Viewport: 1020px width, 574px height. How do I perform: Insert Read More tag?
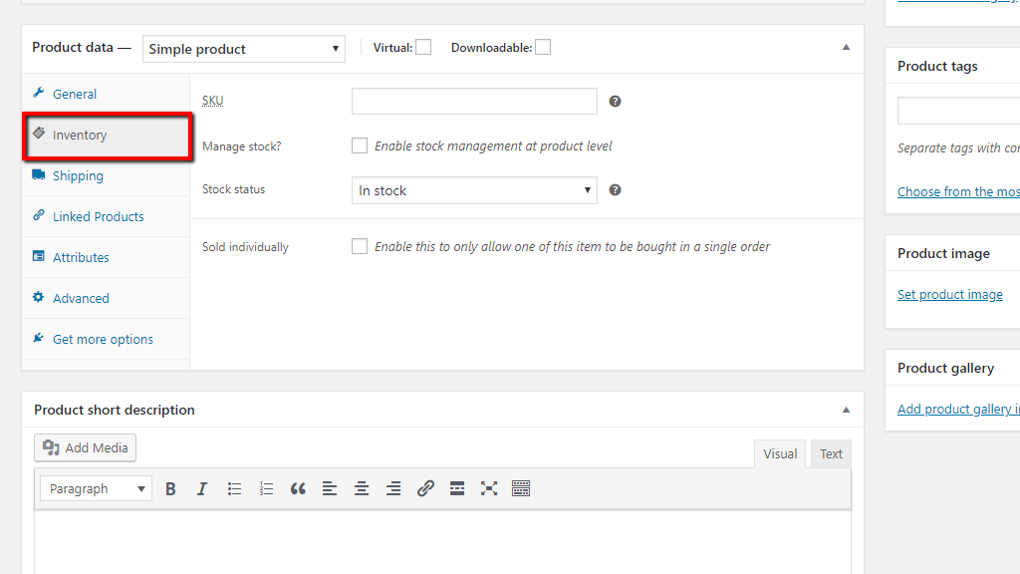tap(457, 488)
